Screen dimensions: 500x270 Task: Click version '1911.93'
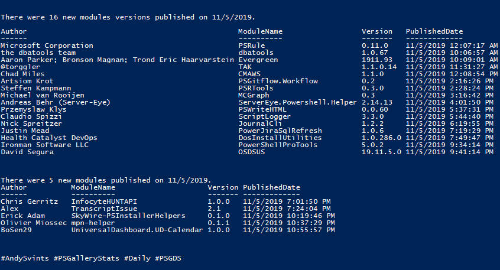[377, 60]
